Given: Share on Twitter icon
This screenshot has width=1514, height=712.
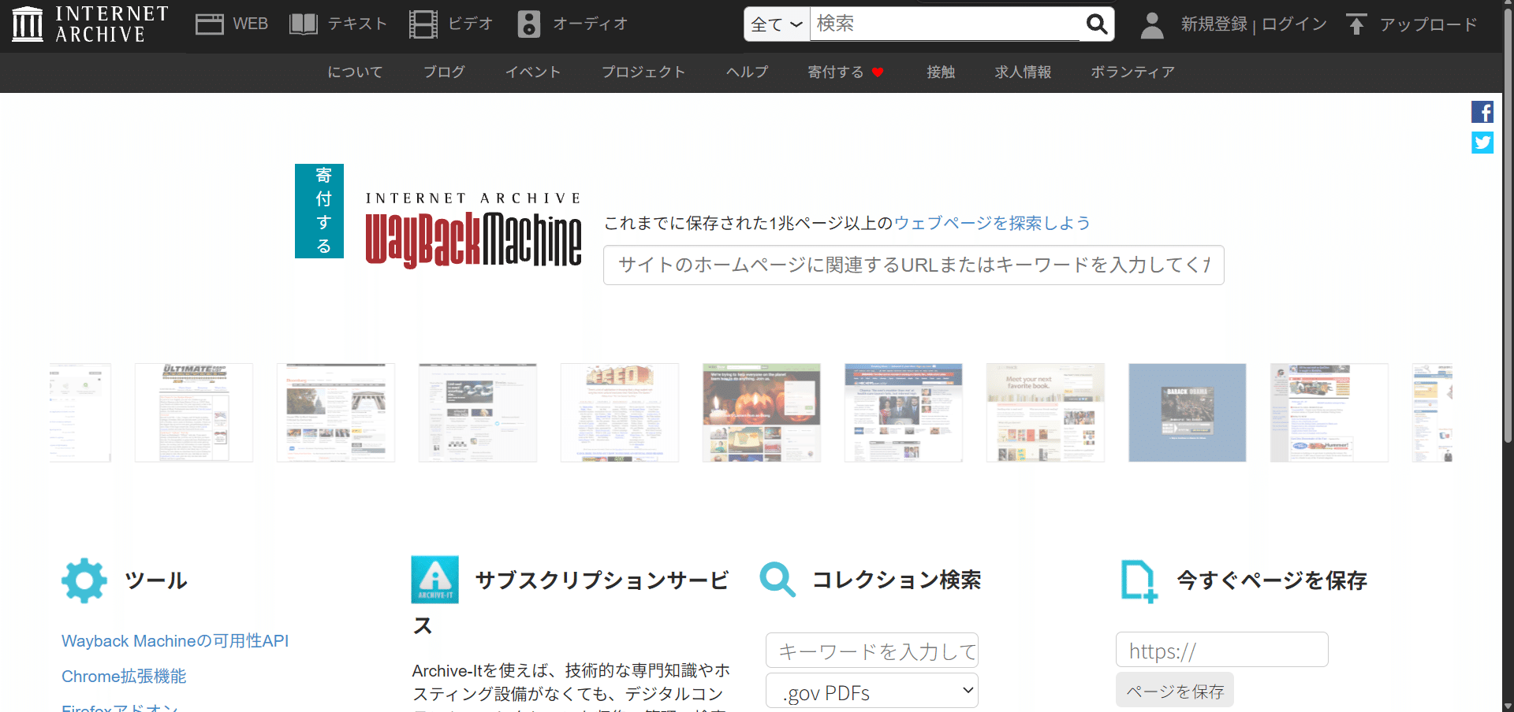Looking at the screenshot, I should tap(1482, 143).
